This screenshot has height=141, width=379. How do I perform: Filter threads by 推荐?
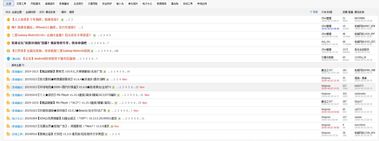[72, 12]
